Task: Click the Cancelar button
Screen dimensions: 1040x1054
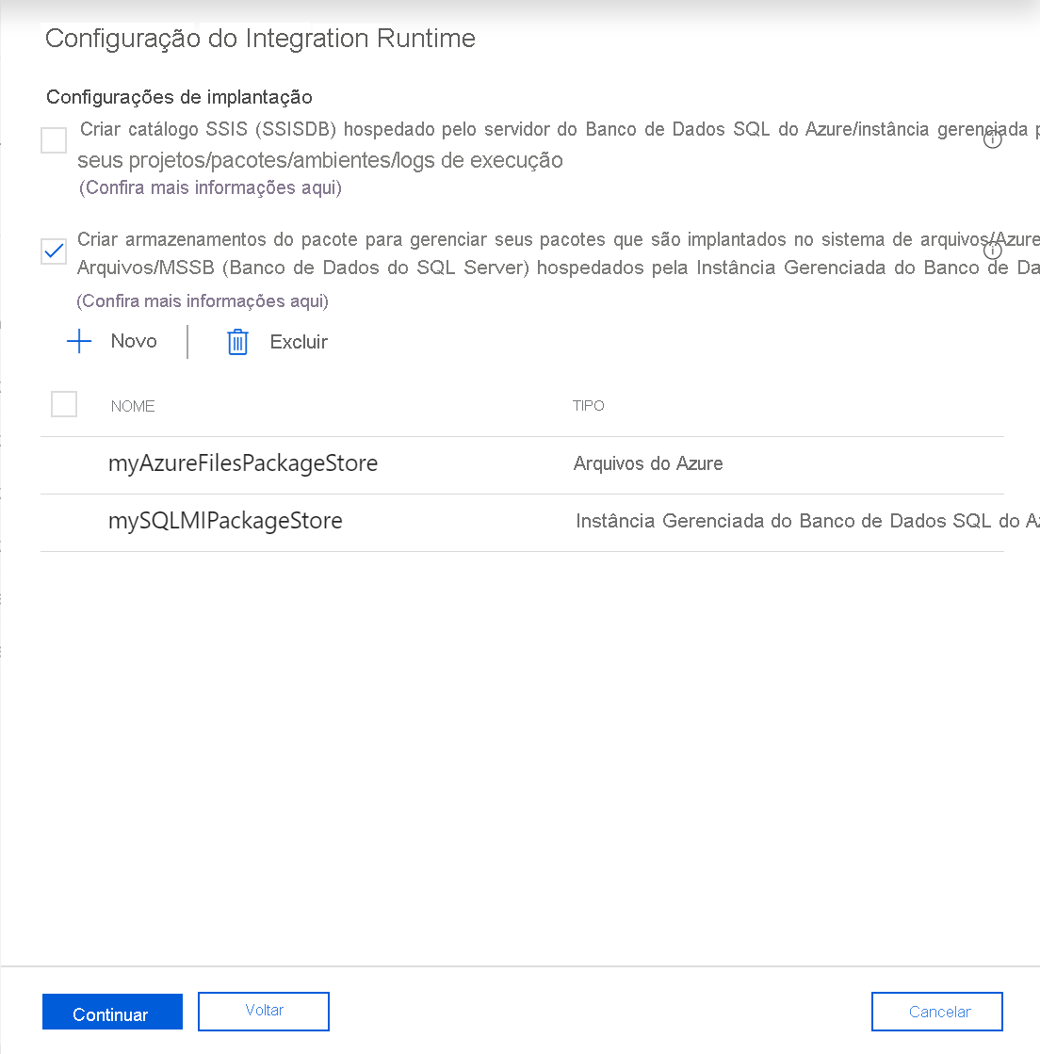Action: [936, 1011]
